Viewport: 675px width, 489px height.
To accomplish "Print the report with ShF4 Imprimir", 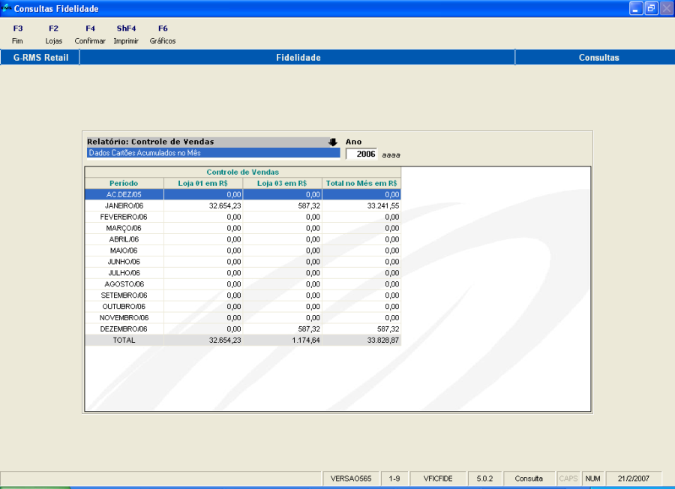I will 126,34.
